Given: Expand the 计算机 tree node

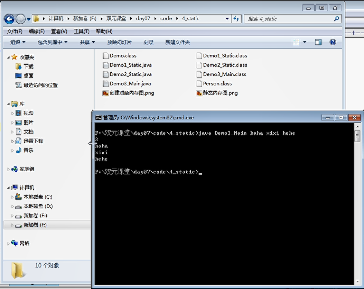Looking at the screenshot, I should coord(8,187).
